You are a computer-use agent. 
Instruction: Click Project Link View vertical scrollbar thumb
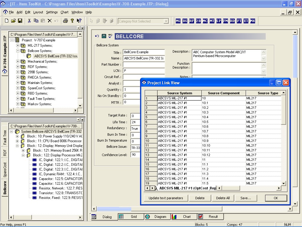283,110
